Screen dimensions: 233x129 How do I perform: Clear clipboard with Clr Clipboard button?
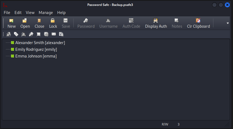pos(198,23)
